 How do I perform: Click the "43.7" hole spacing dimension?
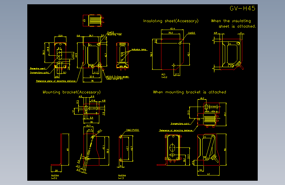click(x=128, y=148)
